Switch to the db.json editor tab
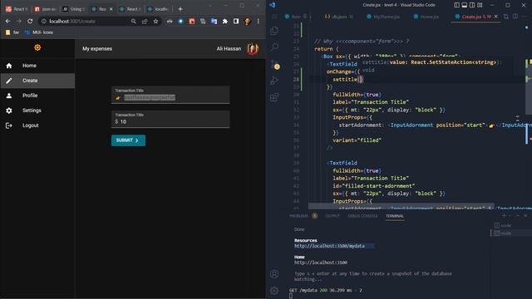 click(x=338, y=17)
